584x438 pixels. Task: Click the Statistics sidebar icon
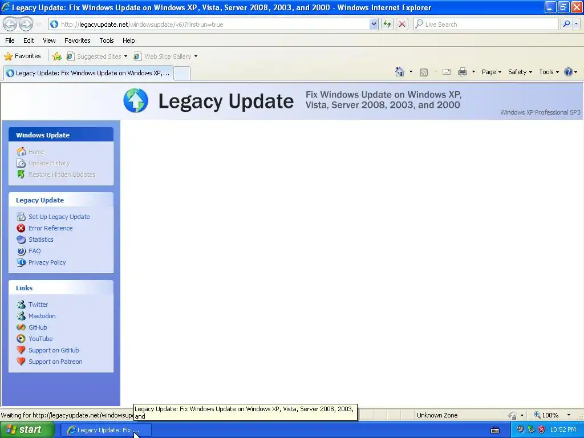coord(21,240)
